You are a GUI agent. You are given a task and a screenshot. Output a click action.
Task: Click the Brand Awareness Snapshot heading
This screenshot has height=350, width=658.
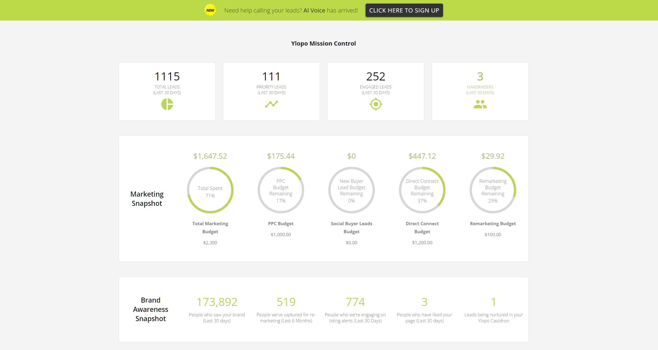(x=150, y=309)
